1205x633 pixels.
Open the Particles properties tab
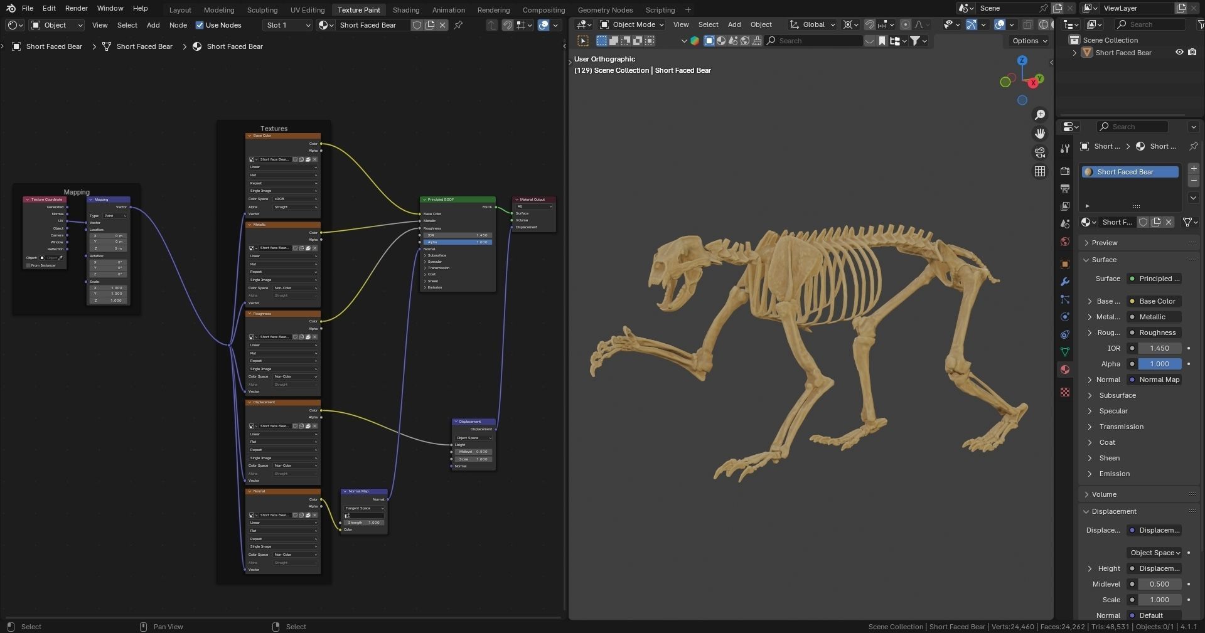(1065, 299)
